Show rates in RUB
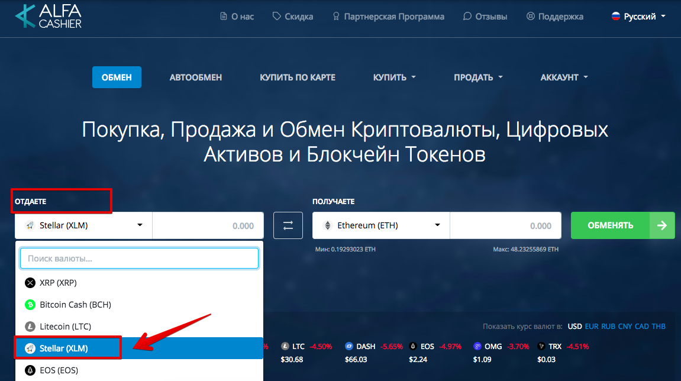Image resolution: width=681 pixels, height=381 pixels. (608, 326)
